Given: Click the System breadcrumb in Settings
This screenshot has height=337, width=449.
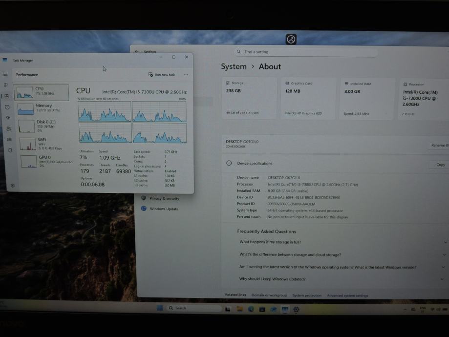Looking at the screenshot, I should click(234, 66).
